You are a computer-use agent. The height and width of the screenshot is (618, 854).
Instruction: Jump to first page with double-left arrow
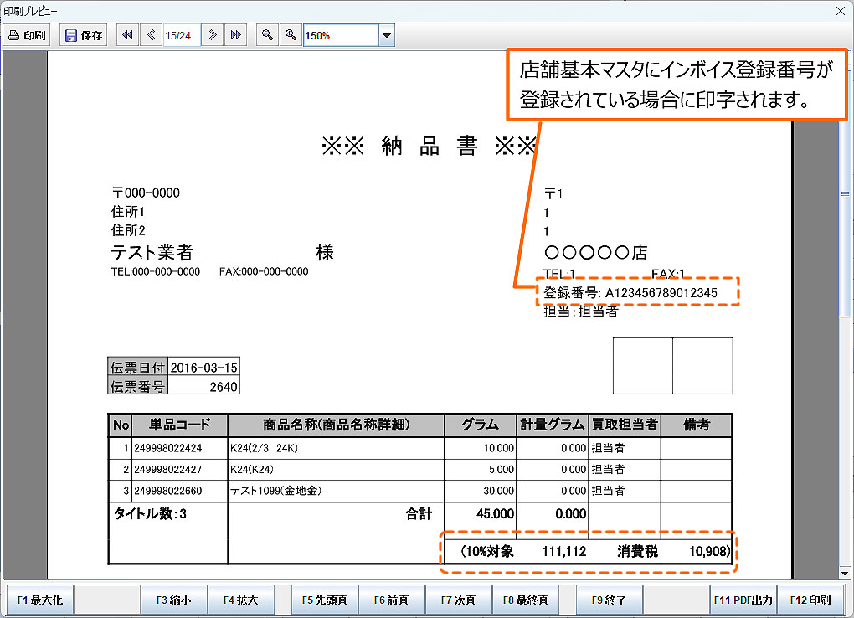click(127, 35)
